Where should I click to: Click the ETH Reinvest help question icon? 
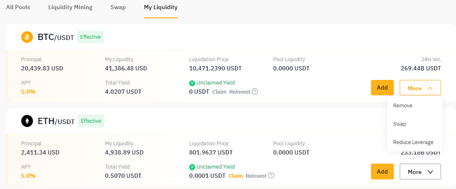(271, 176)
